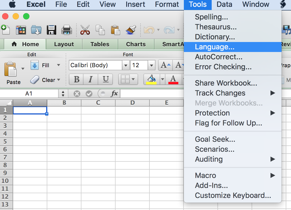Save workbook with the floppy disk icon
The height and width of the screenshot is (210, 291).
(51, 30)
